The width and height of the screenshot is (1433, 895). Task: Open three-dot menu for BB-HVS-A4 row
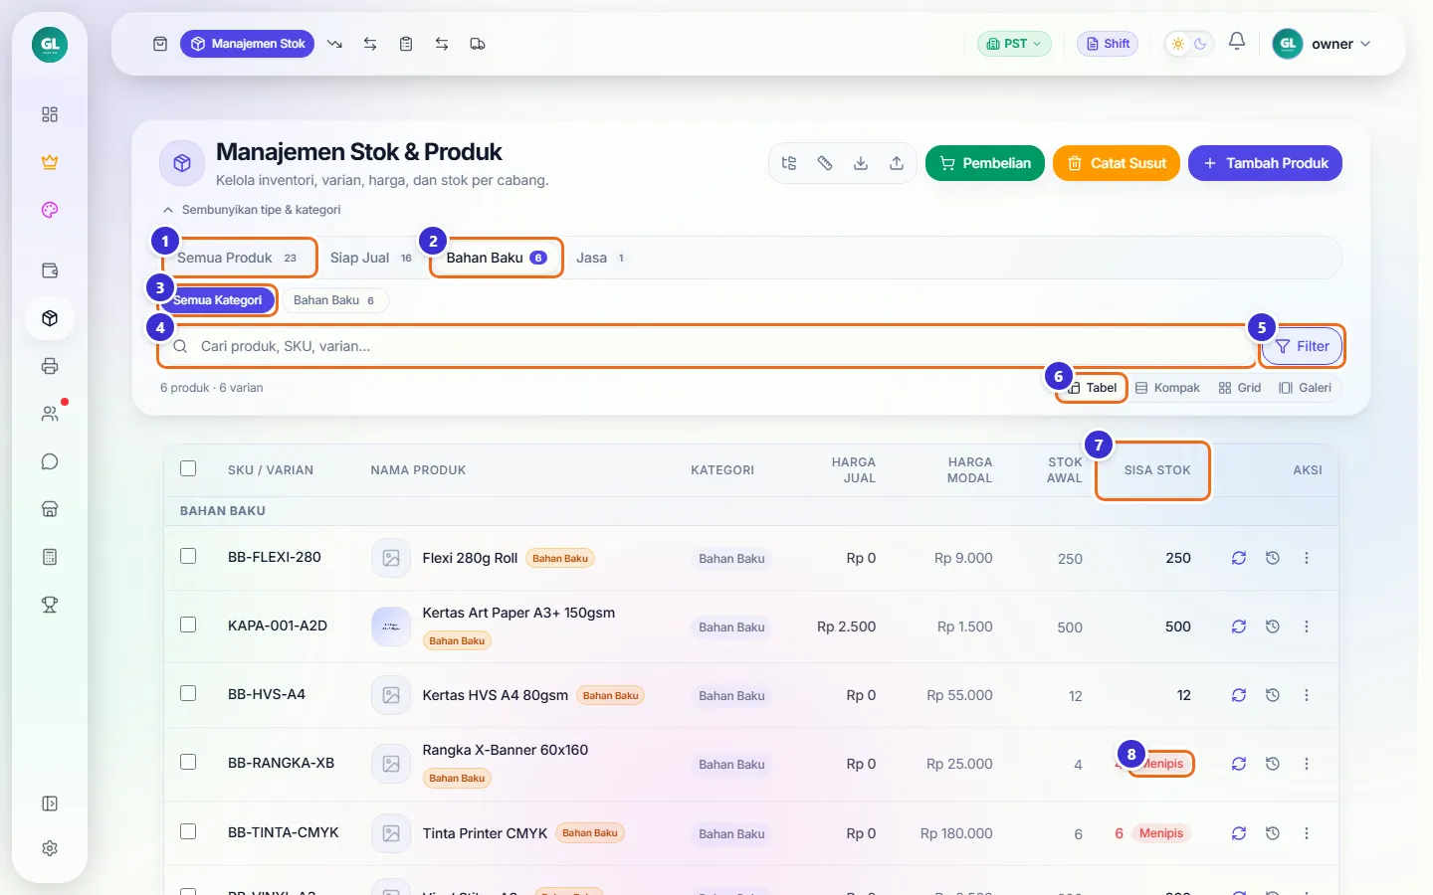tap(1307, 695)
